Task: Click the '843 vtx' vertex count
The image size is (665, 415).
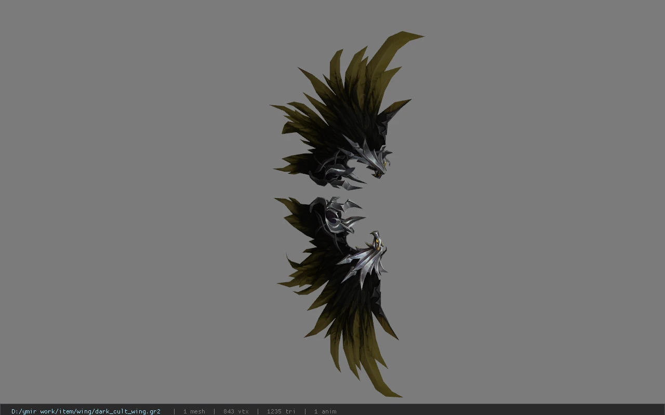Action: 236,411
